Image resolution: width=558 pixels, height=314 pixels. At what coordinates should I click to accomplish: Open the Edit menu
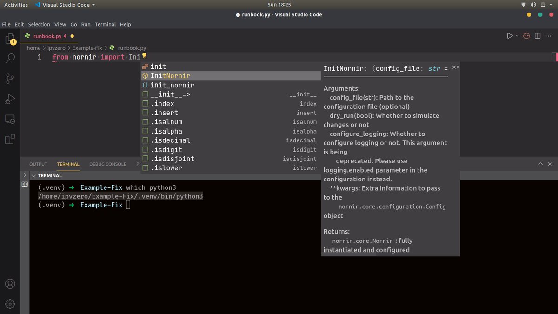(x=19, y=24)
